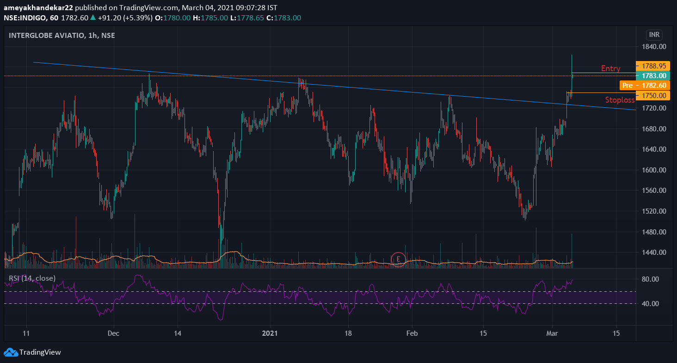
Task: Click the INR currency button
Action: click(x=654, y=35)
